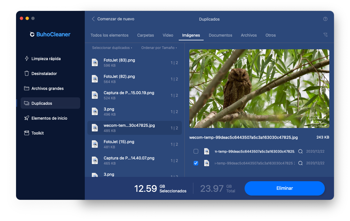
Task: Switch to Documentos tab
Action: click(x=221, y=35)
